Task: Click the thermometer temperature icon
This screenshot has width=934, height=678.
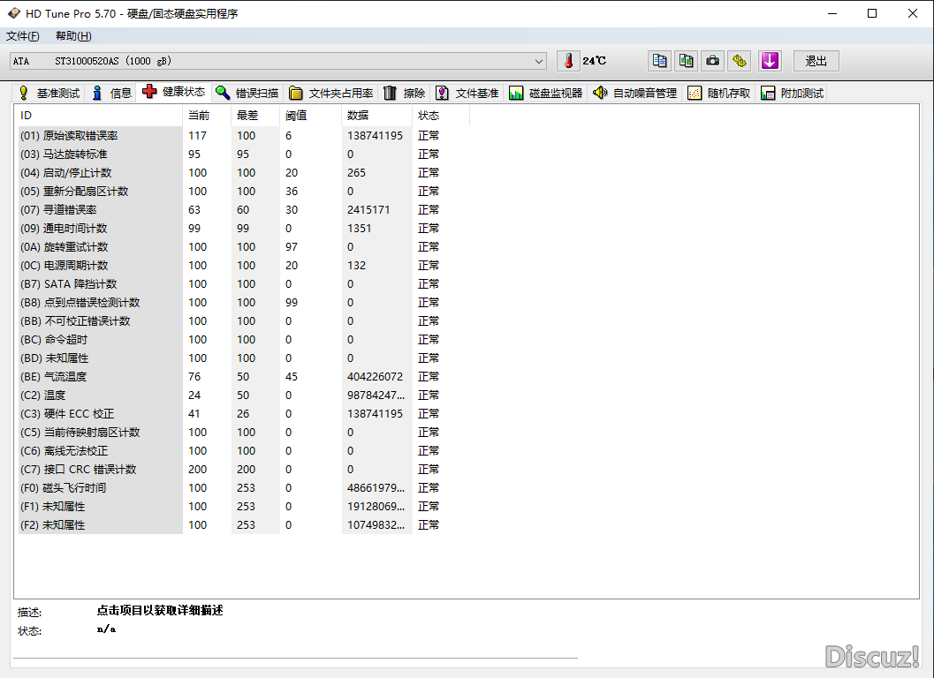Action: [568, 61]
